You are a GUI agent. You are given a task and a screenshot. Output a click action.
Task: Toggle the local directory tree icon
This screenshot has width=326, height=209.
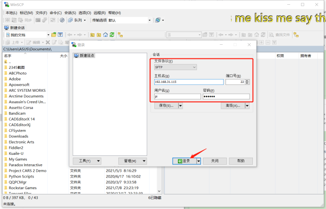click(x=120, y=35)
